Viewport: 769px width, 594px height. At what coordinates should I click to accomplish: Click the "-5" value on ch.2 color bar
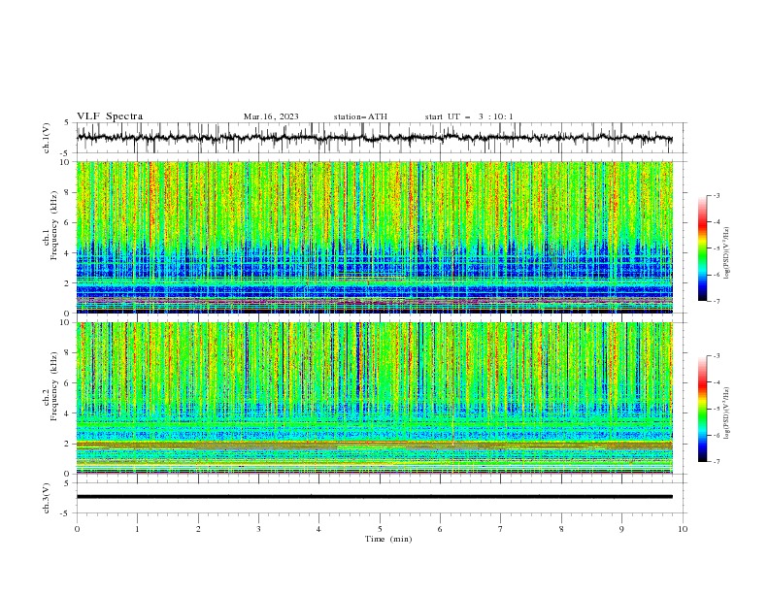[717, 409]
